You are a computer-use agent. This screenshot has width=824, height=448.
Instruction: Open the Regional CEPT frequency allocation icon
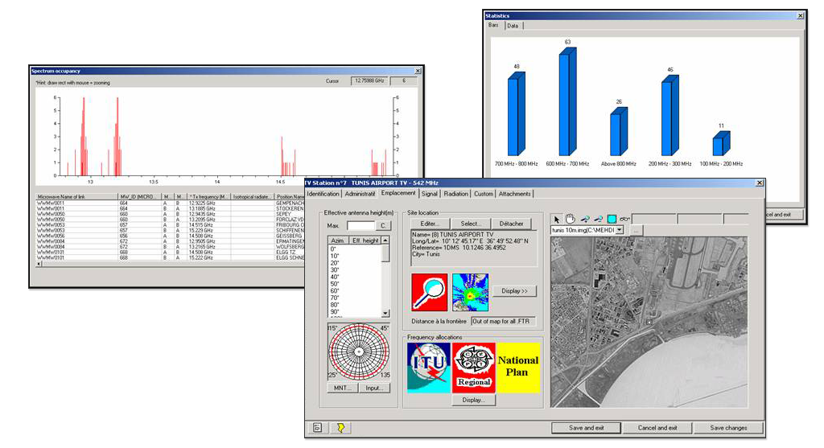pos(473,368)
